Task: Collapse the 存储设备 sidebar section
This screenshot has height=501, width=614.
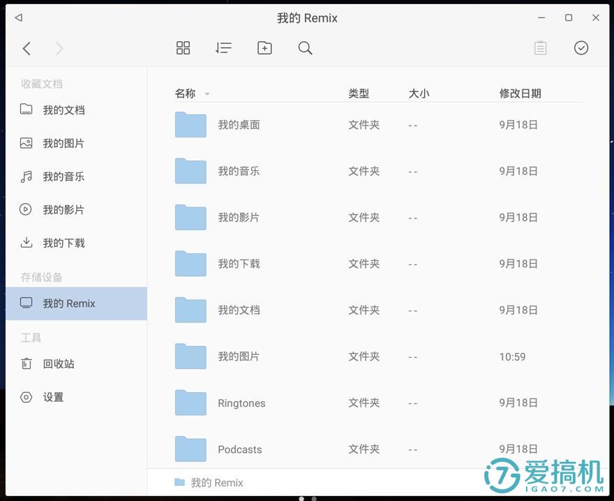Action: pyautogui.click(x=42, y=277)
